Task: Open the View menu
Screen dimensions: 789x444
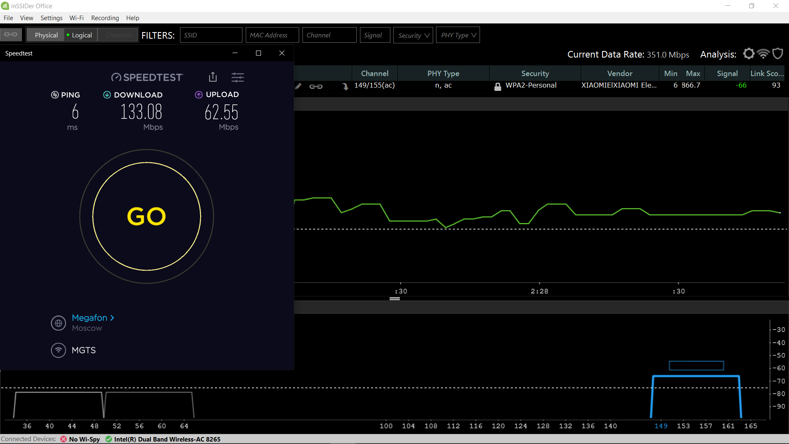Action: 27,18
